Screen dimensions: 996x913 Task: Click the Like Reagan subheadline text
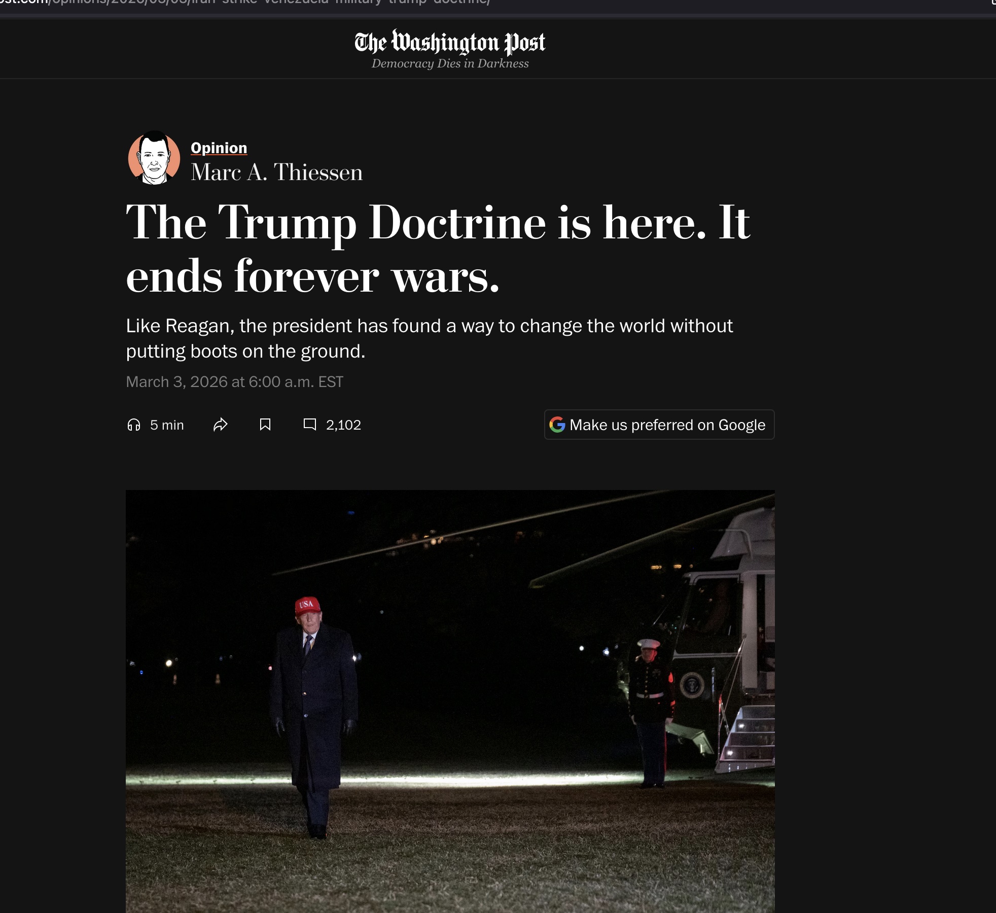pos(430,338)
